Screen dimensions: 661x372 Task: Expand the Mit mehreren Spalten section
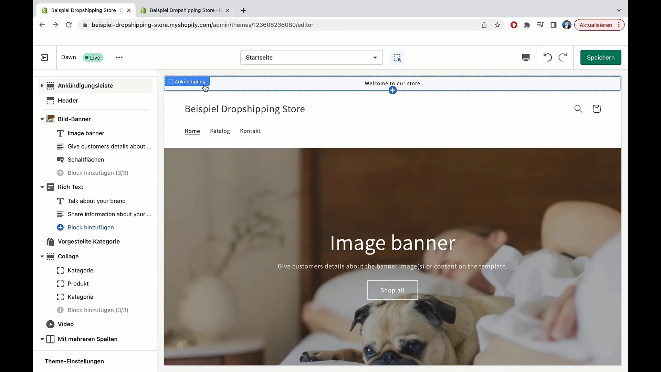[42, 338]
